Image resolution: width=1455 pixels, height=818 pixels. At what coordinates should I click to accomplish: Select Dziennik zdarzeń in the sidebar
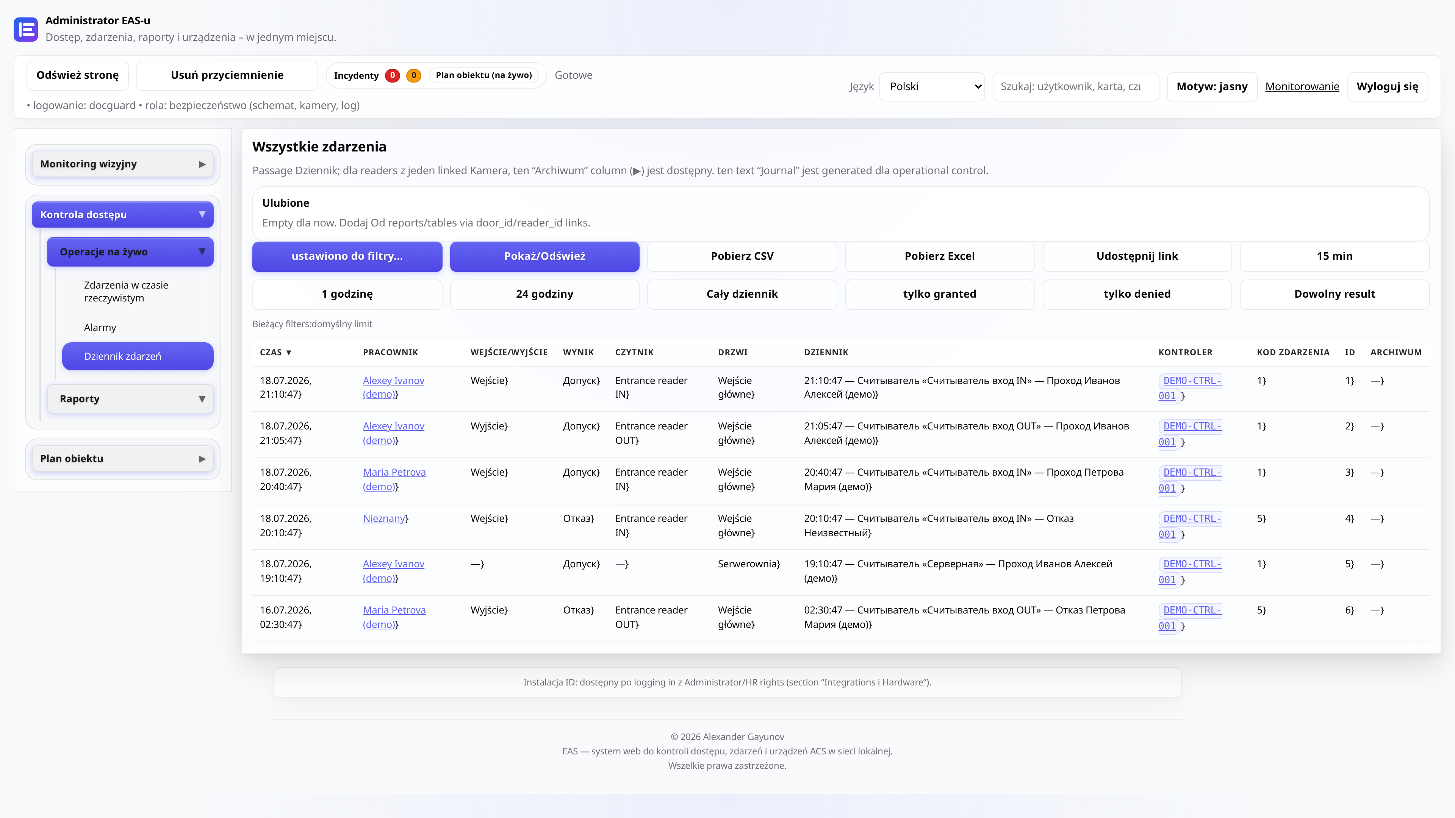tap(138, 356)
